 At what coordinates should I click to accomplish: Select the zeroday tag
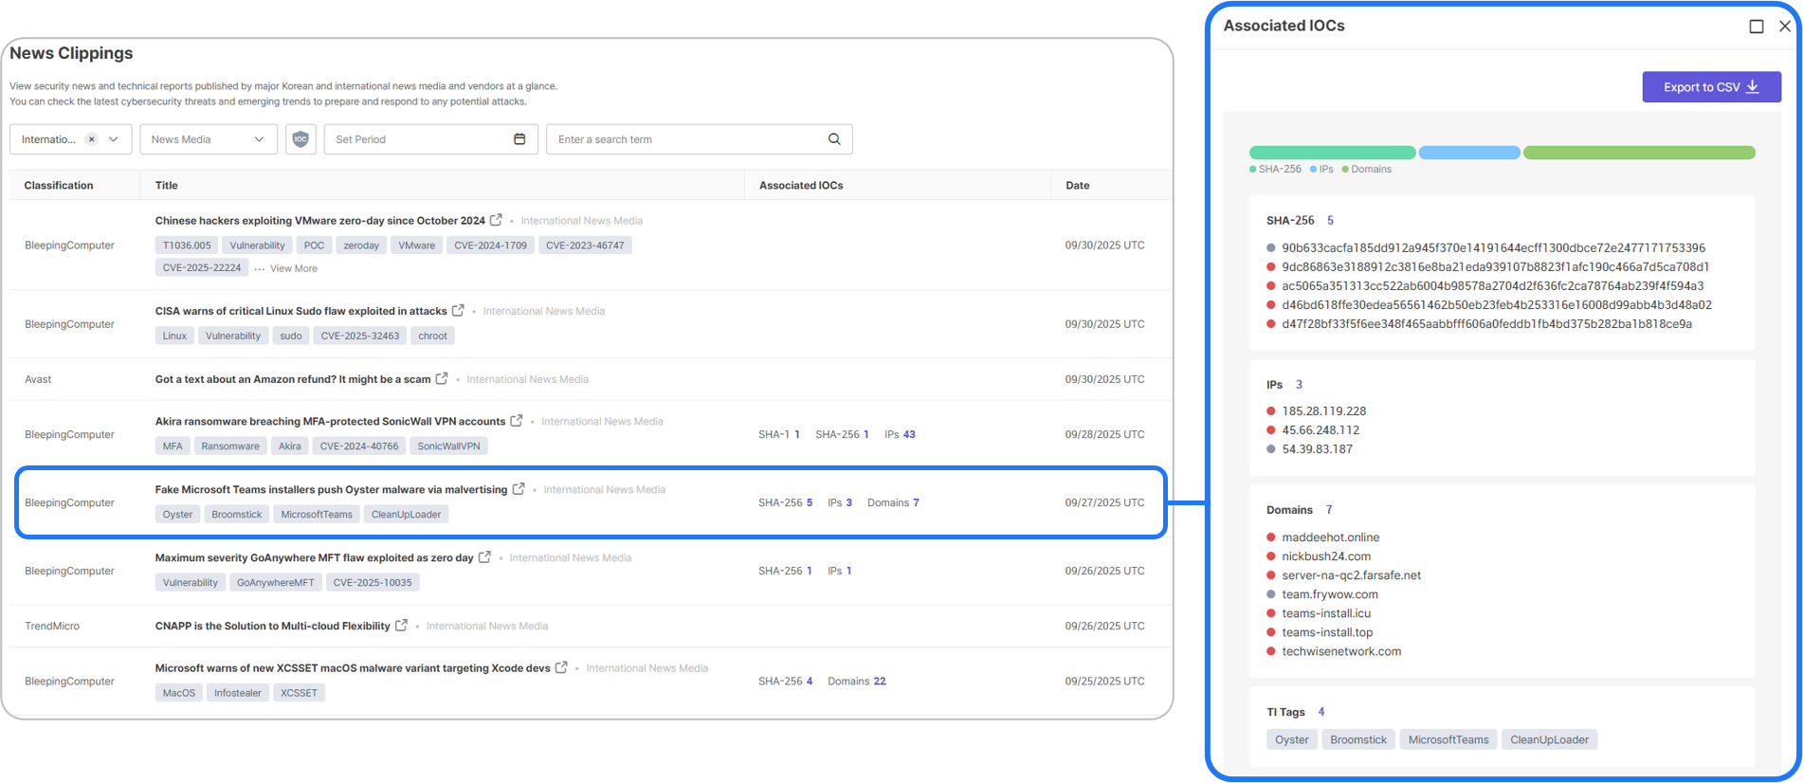pos(361,246)
